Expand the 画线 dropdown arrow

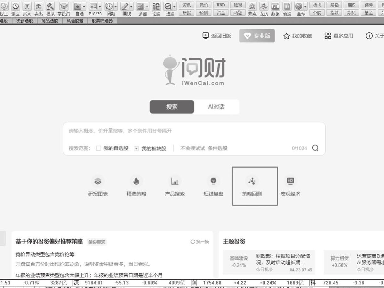(x=131, y=6)
